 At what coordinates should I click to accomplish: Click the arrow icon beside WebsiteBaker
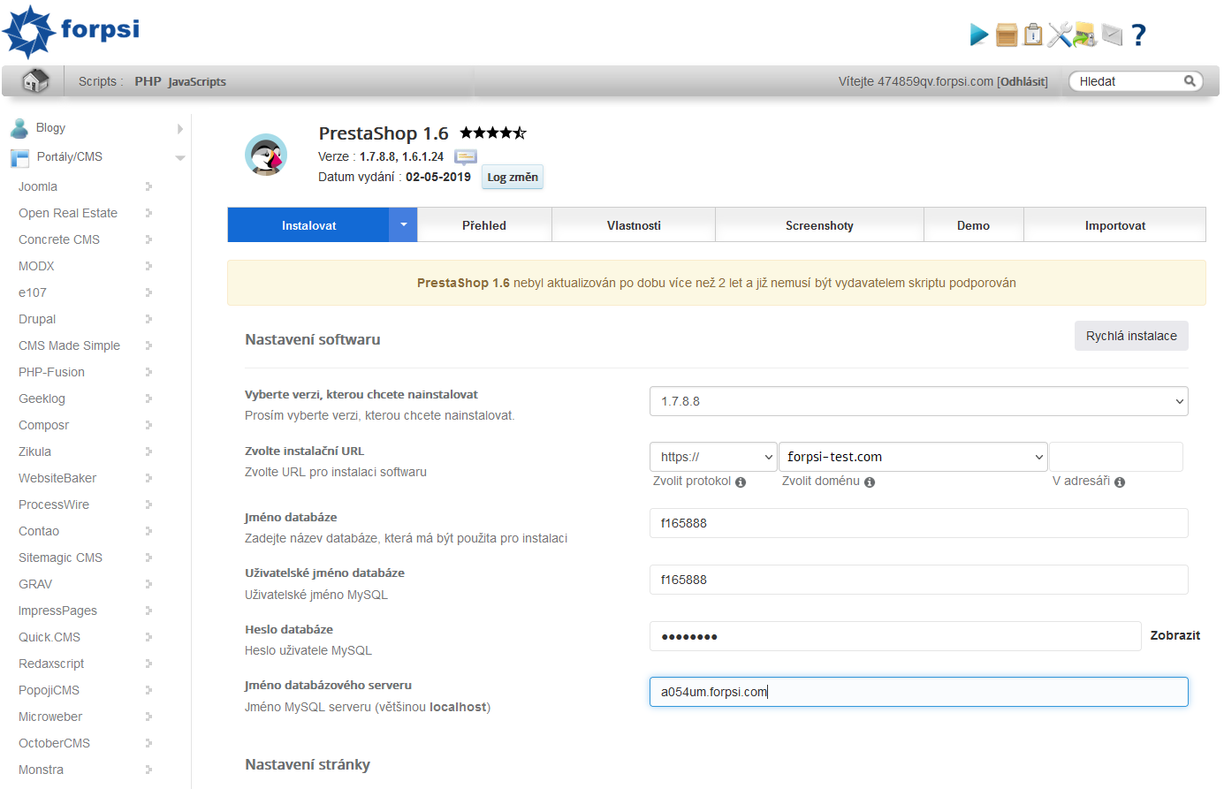[148, 478]
